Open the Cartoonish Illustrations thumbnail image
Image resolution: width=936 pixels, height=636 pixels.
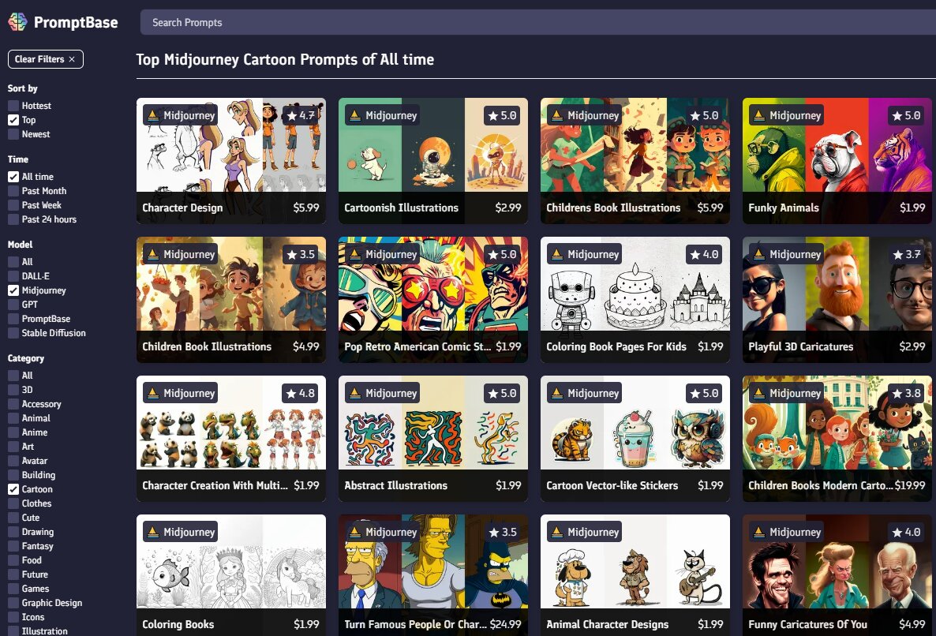click(432, 145)
